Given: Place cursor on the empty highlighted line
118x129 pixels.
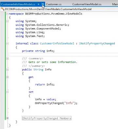Looking at the screenshot, I should point(63,55).
